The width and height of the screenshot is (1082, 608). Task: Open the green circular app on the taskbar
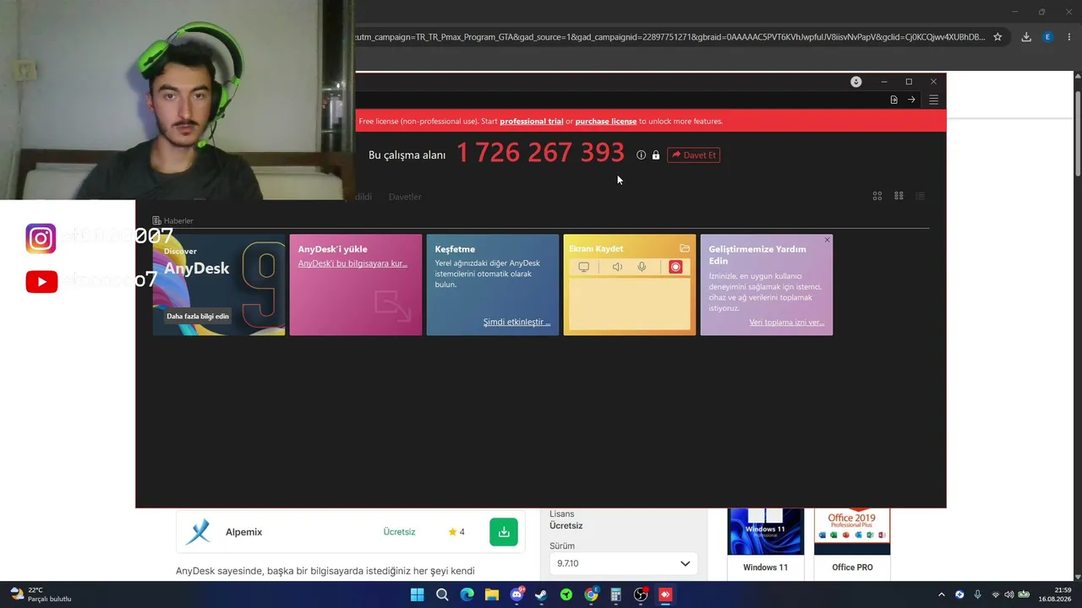(566, 594)
